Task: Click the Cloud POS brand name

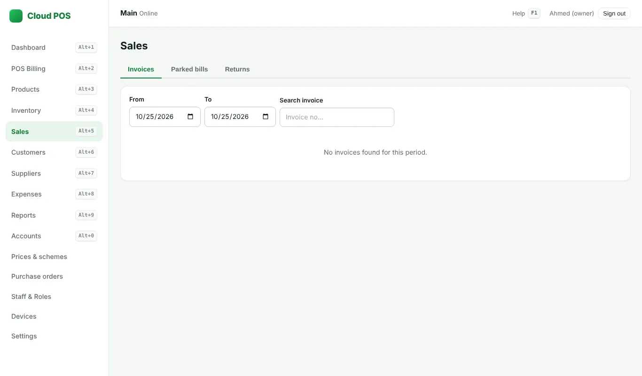Action: pos(49,16)
